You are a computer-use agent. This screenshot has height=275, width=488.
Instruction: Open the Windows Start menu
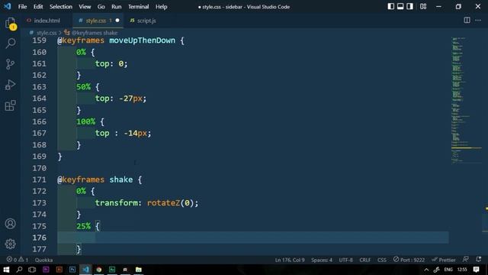[x=6, y=270]
